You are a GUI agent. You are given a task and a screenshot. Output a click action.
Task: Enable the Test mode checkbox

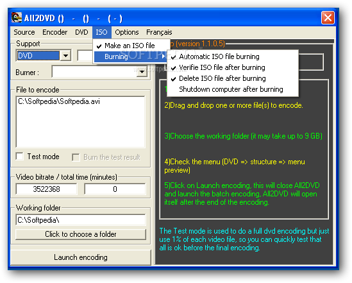pyautogui.click(x=20, y=157)
